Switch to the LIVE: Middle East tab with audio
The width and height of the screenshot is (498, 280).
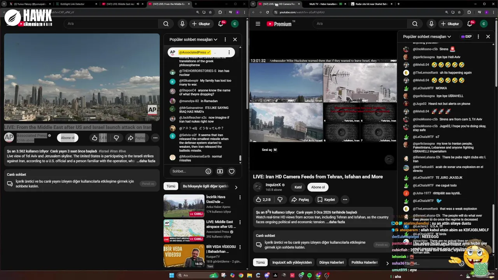pos(122,4)
